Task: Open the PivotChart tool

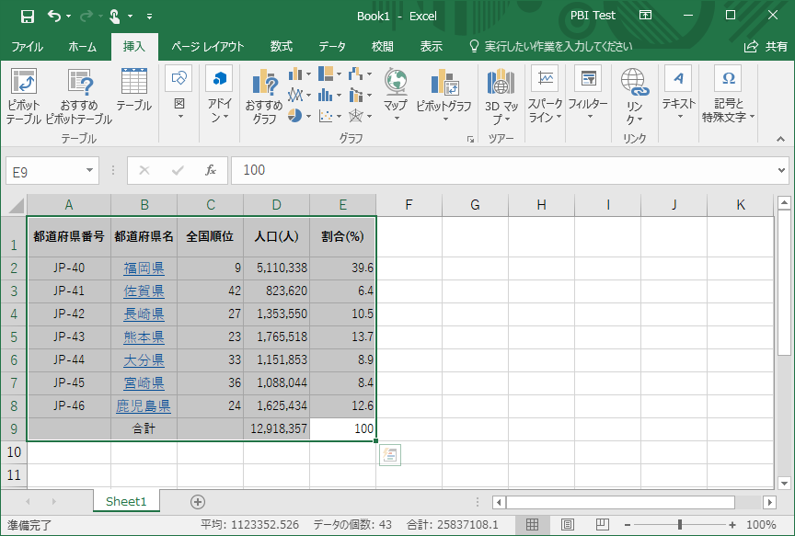Action: pos(444,84)
